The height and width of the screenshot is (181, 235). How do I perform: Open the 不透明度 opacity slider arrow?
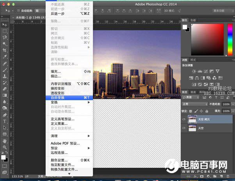click(233, 104)
